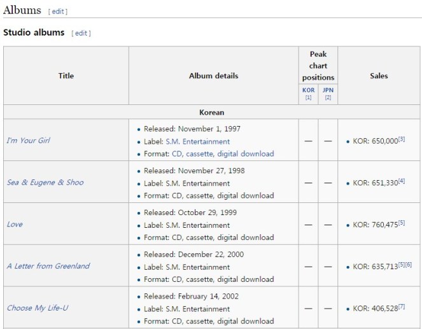This screenshot has height=329, width=422.
Task: Open the Love album link
Action: [15, 225]
